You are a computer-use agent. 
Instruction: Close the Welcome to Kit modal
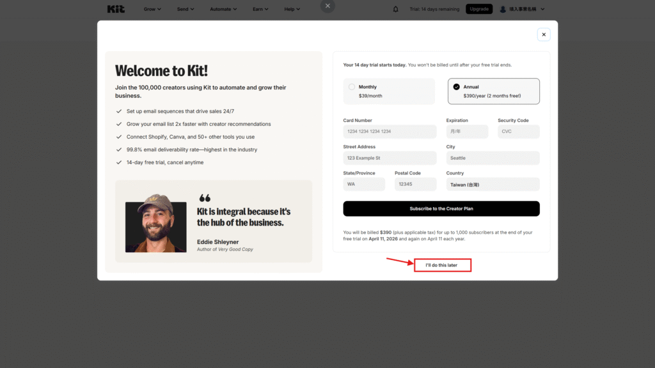[544, 34]
